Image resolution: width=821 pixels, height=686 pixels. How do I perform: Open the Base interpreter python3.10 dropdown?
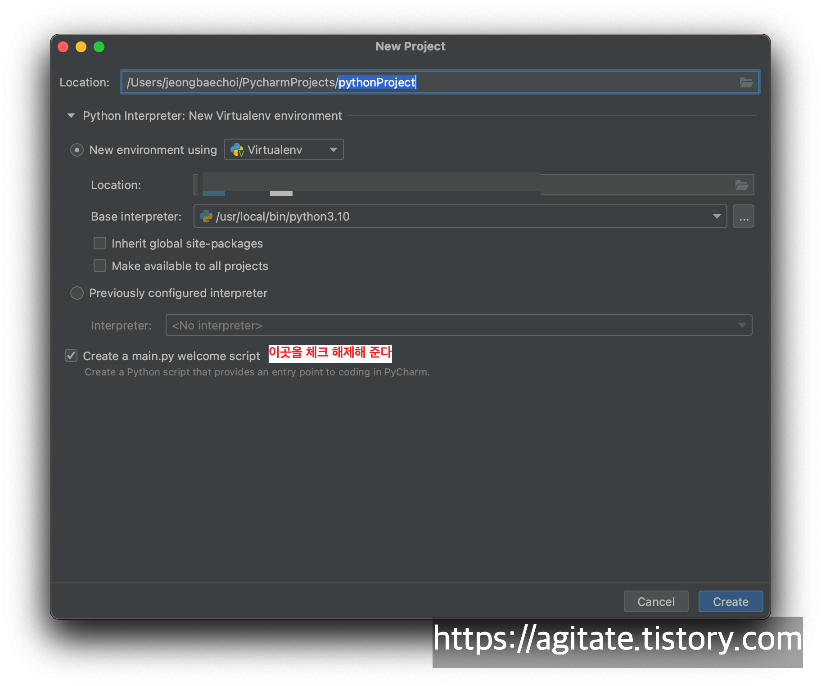[460, 217]
